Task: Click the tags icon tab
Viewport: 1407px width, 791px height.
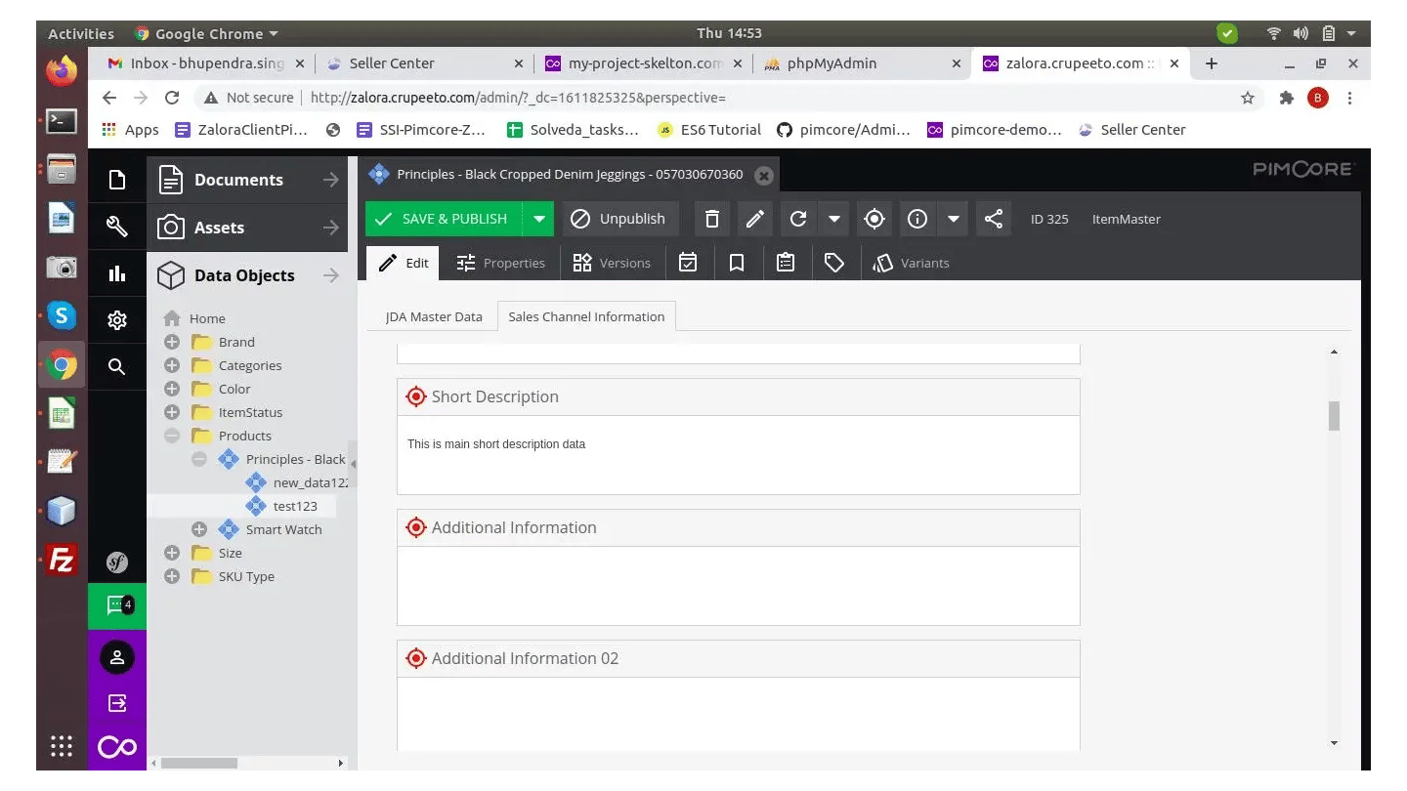Action: pos(833,263)
